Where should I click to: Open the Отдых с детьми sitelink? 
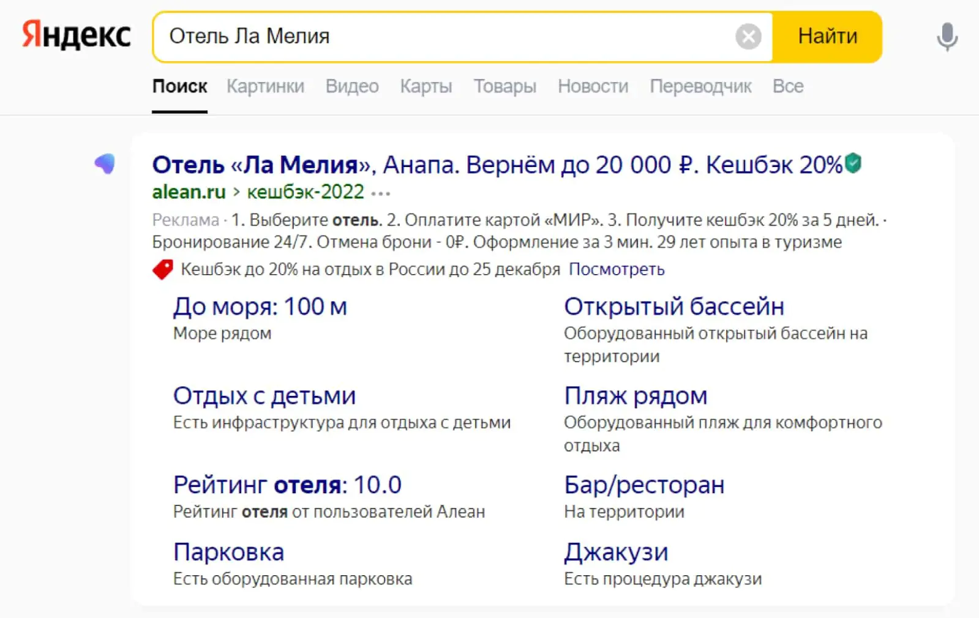(264, 395)
